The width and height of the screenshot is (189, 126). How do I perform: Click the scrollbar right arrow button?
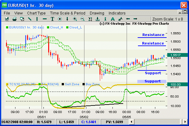pyautogui.click(x=185, y=122)
